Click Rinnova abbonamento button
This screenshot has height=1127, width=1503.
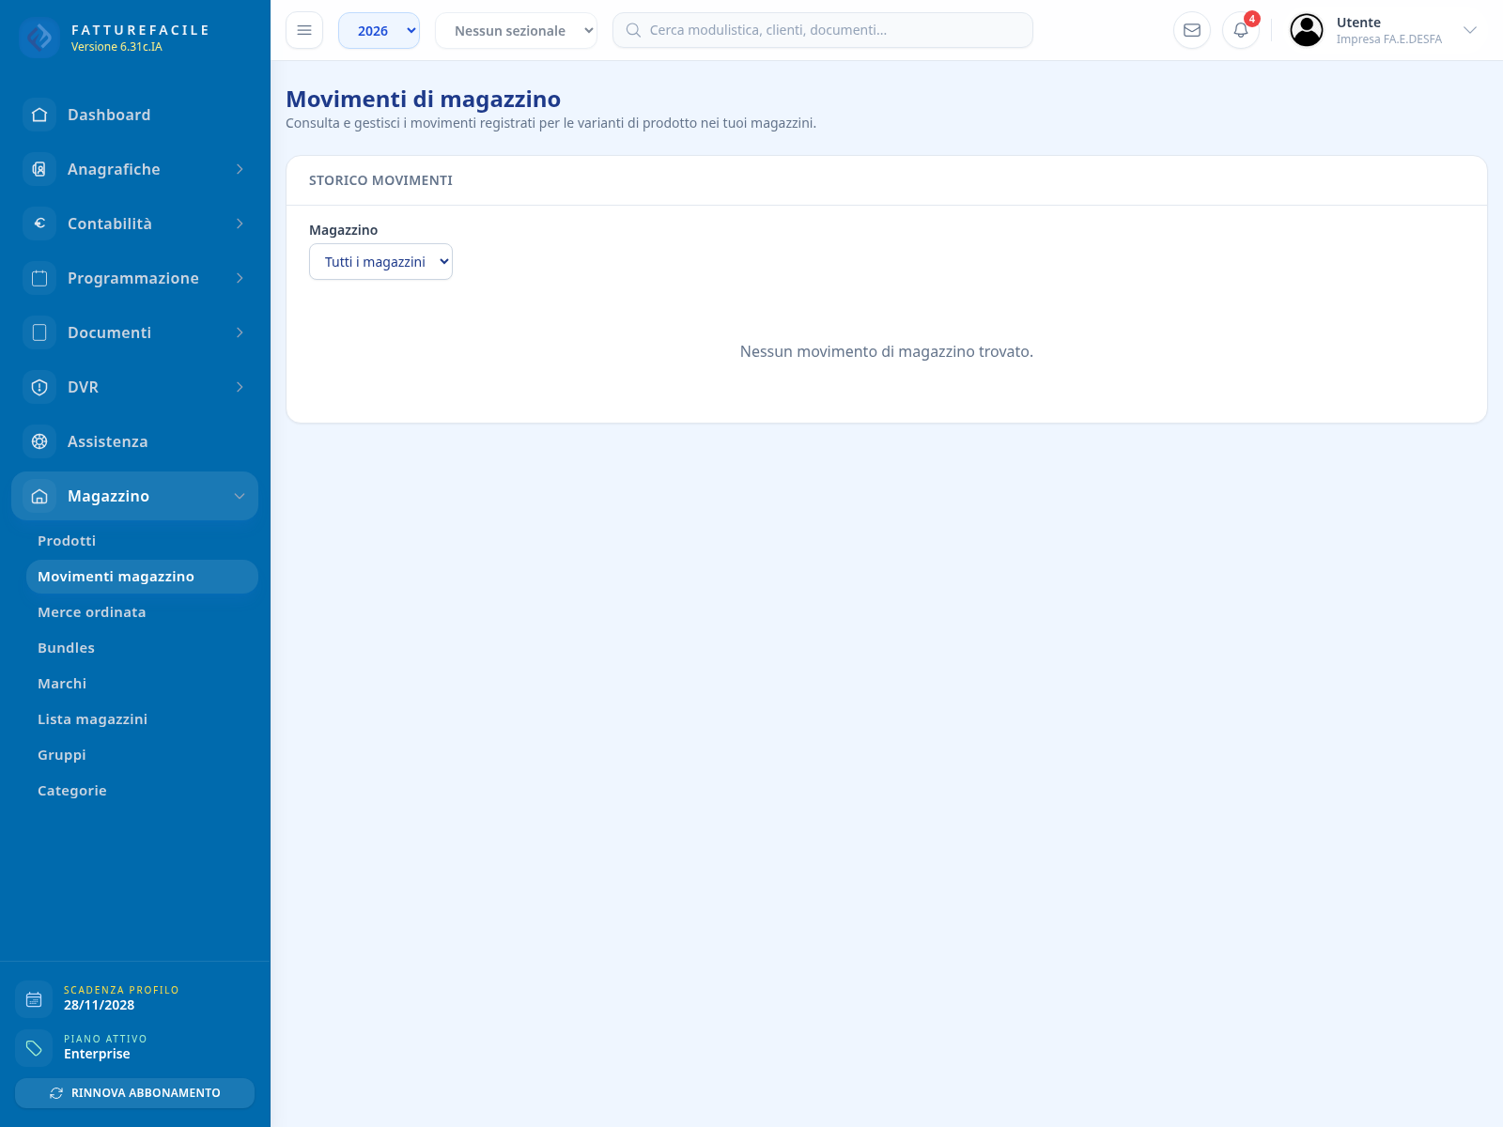(x=134, y=1093)
